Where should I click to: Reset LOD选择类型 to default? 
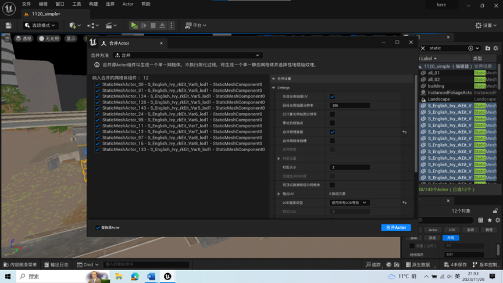pos(405,203)
